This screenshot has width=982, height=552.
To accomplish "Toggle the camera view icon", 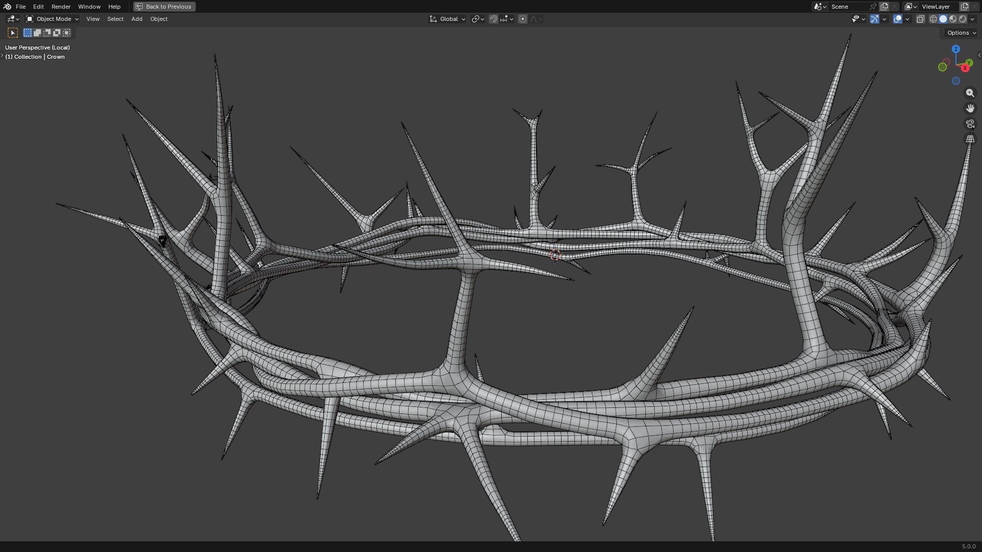I will point(970,124).
